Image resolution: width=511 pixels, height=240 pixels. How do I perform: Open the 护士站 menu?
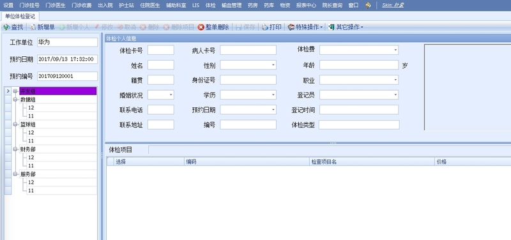tap(126, 6)
